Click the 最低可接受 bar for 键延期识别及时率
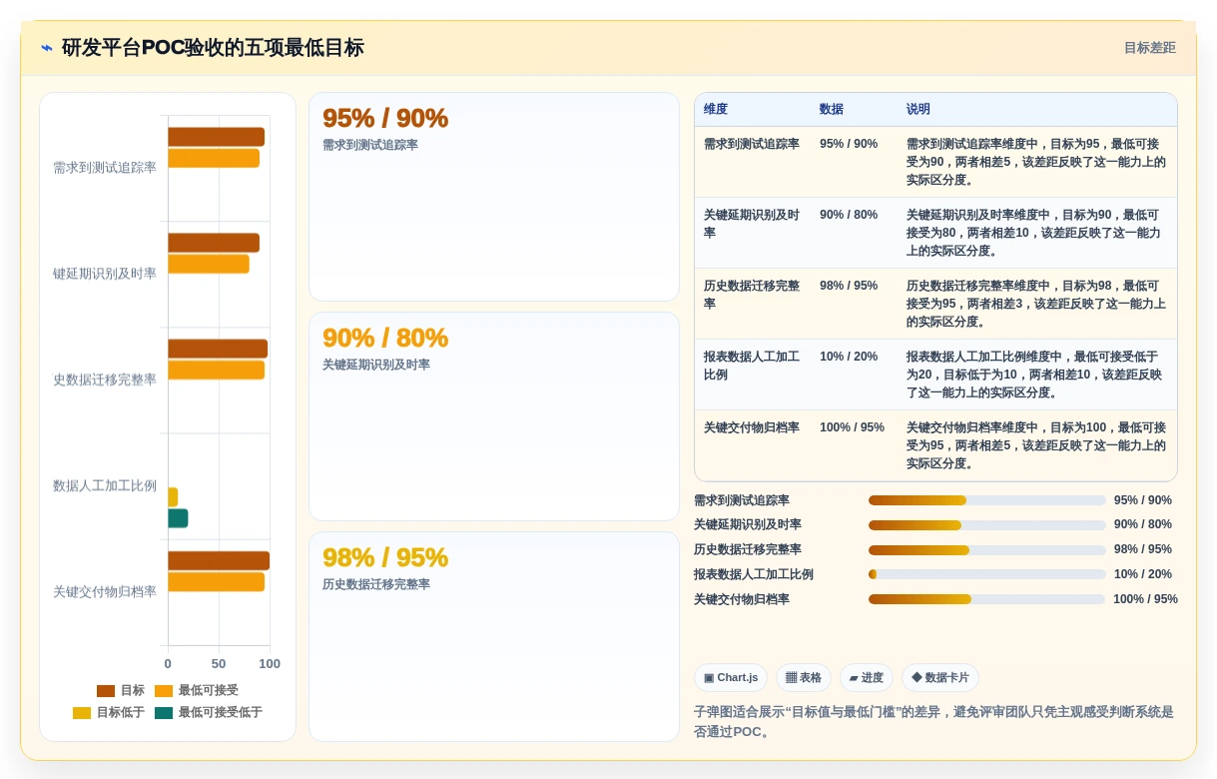The width and height of the screenshot is (1217, 779). pyautogui.click(x=209, y=264)
